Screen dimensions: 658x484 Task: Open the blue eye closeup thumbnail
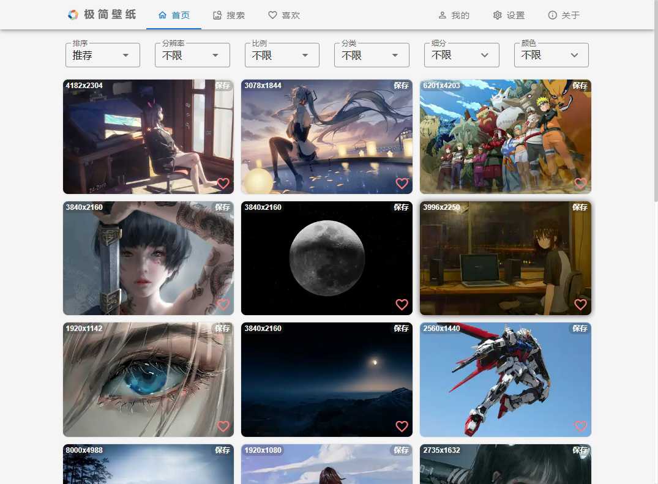tap(148, 379)
